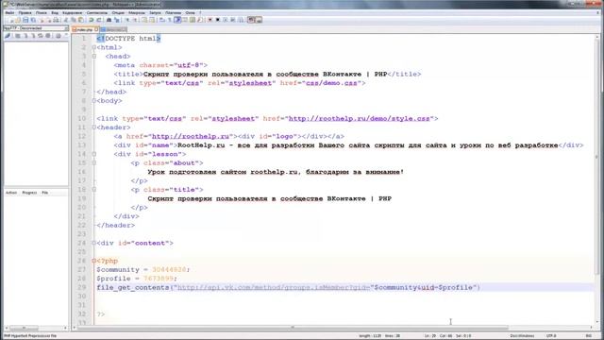Click the $community variable on line 27

(118, 269)
